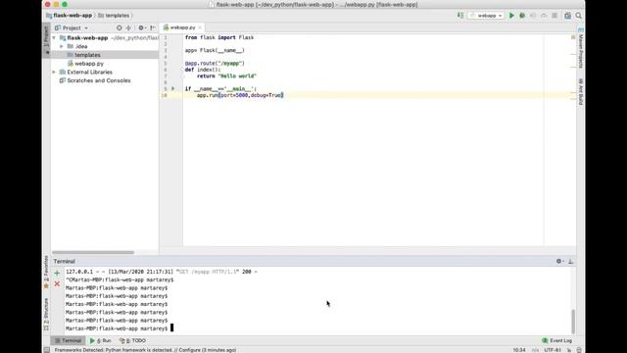Viewport: 627px width, 353px height.
Task: Click run gutter arrow at line 9
Action: [173, 88]
